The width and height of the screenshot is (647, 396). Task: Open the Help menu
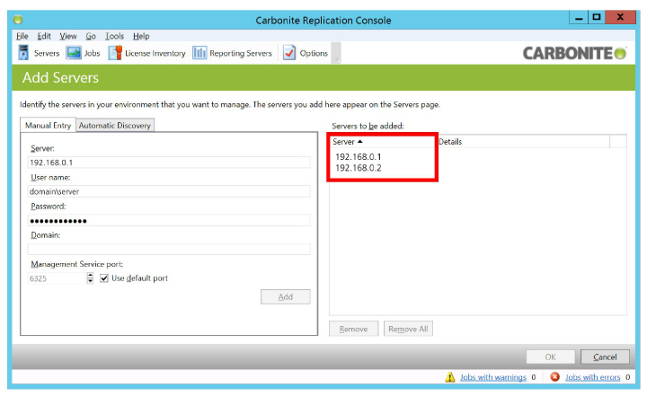[x=141, y=36]
